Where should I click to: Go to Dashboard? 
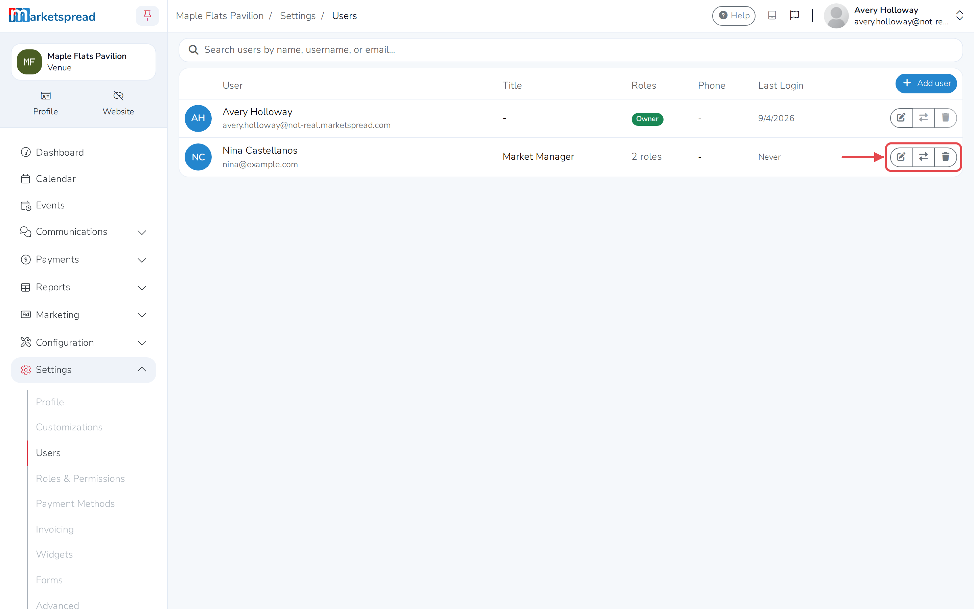(83, 152)
